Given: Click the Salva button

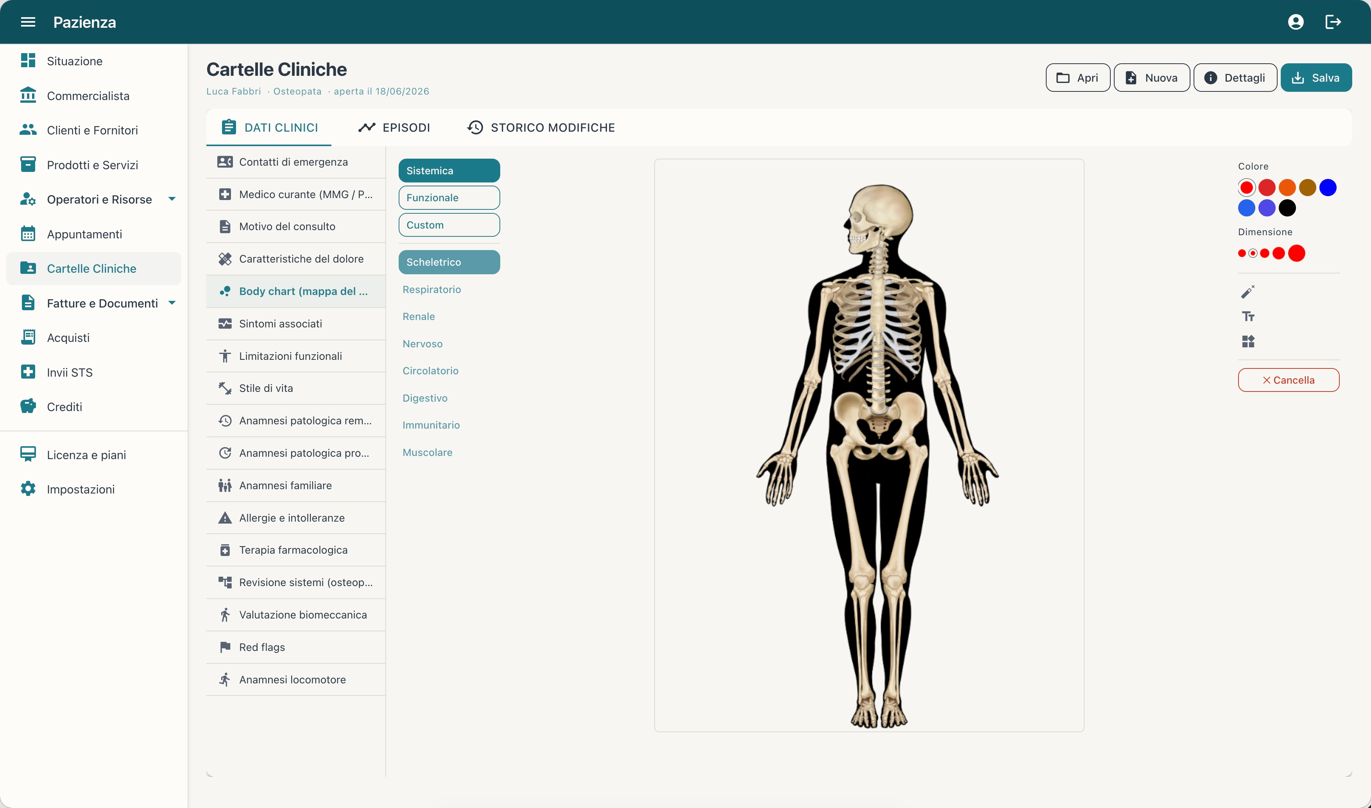Looking at the screenshot, I should tap(1316, 77).
